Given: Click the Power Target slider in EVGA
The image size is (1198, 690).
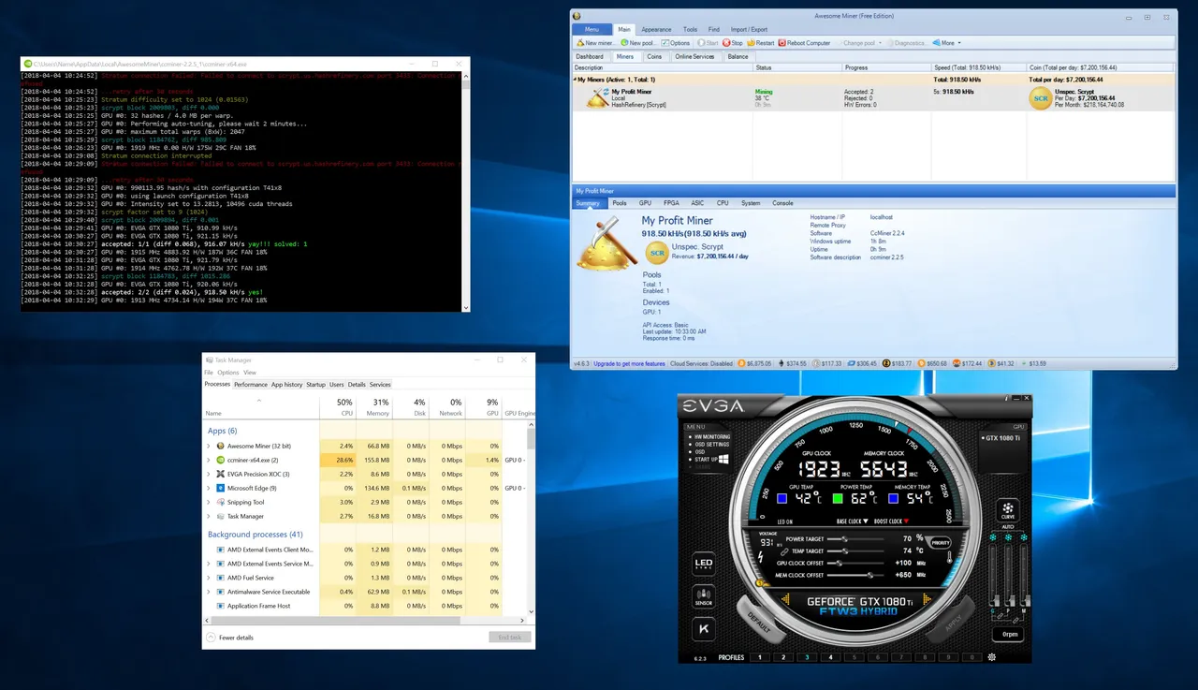Looking at the screenshot, I should (857, 539).
